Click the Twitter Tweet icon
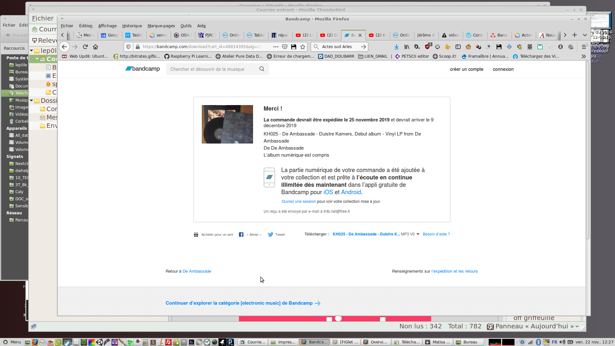 tap(271, 235)
